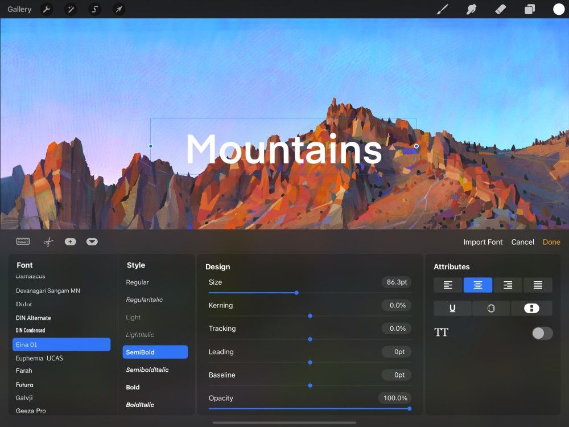The height and width of the screenshot is (427, 569).
Task: Open the Selection tool
Action: [x=94, y=9]
